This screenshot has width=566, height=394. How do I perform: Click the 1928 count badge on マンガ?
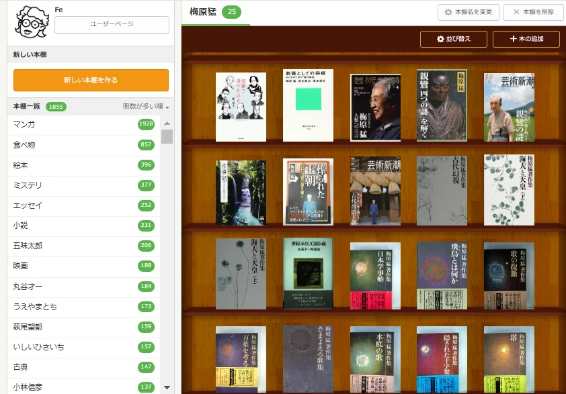(146, 124)
